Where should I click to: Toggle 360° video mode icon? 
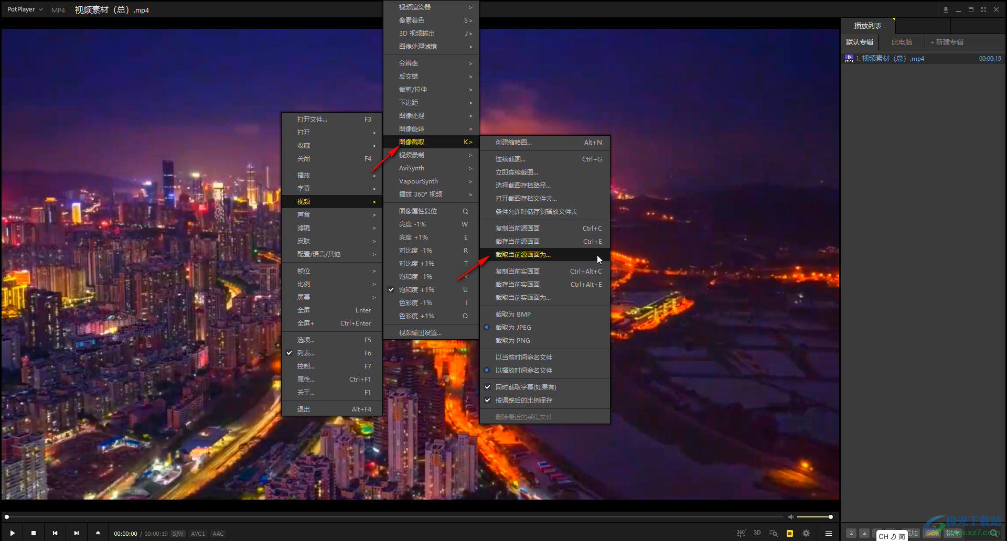point(741,533)
